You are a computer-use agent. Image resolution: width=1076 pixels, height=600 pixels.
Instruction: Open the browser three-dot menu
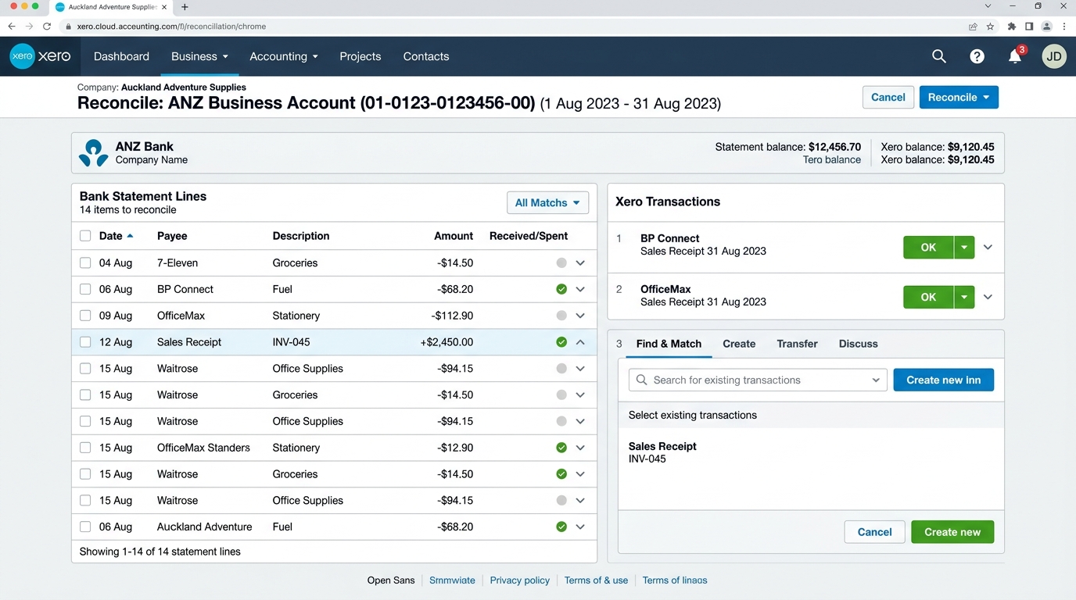1064,26
